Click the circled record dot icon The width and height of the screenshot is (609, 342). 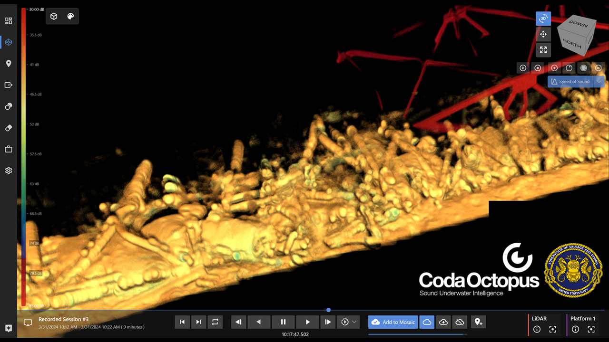tap(554, 68)
